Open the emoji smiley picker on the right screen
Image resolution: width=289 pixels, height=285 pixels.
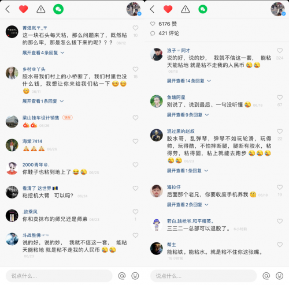(x=279, y=276)
